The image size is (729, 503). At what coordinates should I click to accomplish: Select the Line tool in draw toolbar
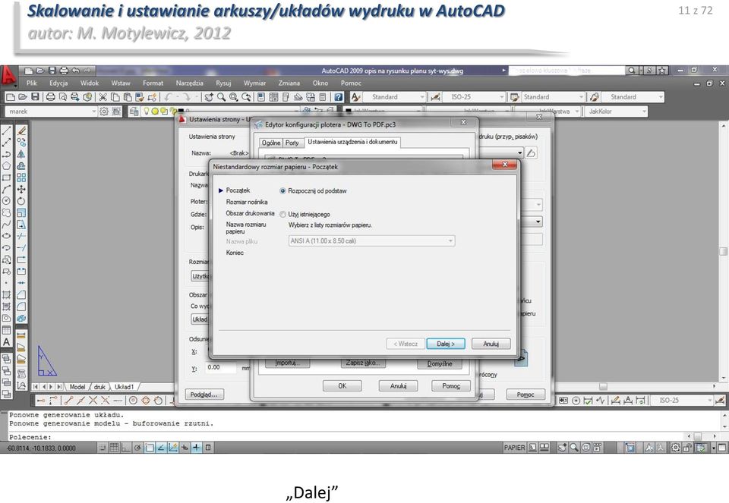[7, 131]
